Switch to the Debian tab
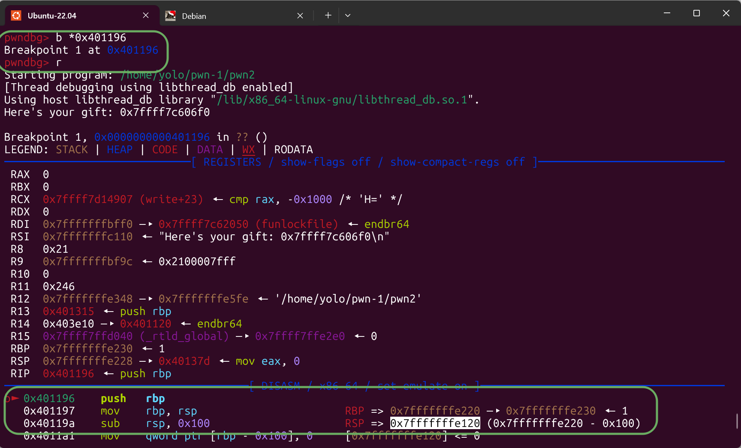Screen dimensions: 741x448 pos(235,16)
